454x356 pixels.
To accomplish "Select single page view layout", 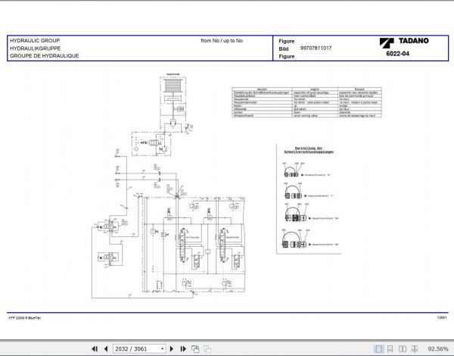I will 378,348.
